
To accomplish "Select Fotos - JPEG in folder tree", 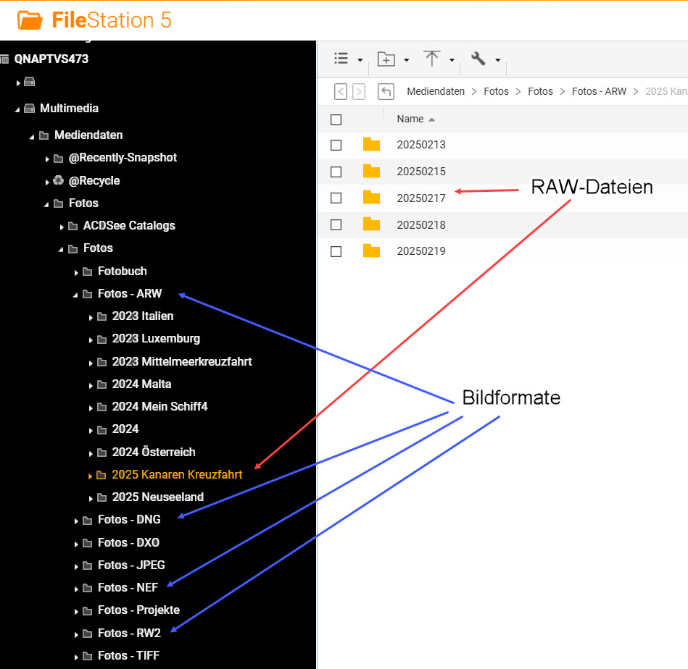I will 131,565.
